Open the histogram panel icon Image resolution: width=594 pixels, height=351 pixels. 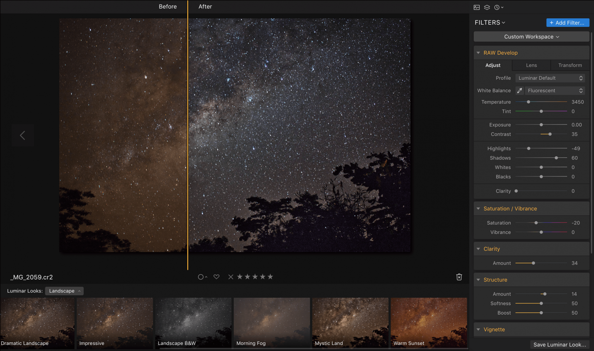[x=477, y=7]
